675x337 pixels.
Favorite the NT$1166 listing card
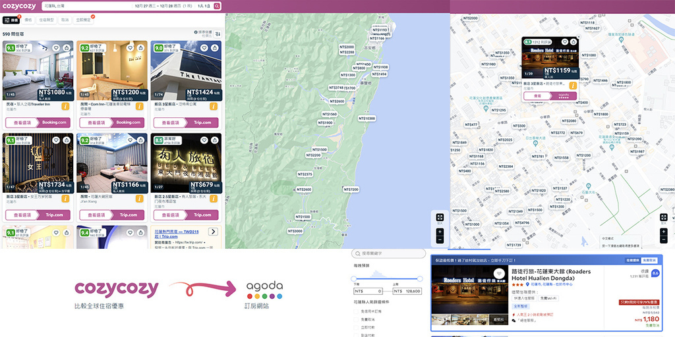point(130,140)
